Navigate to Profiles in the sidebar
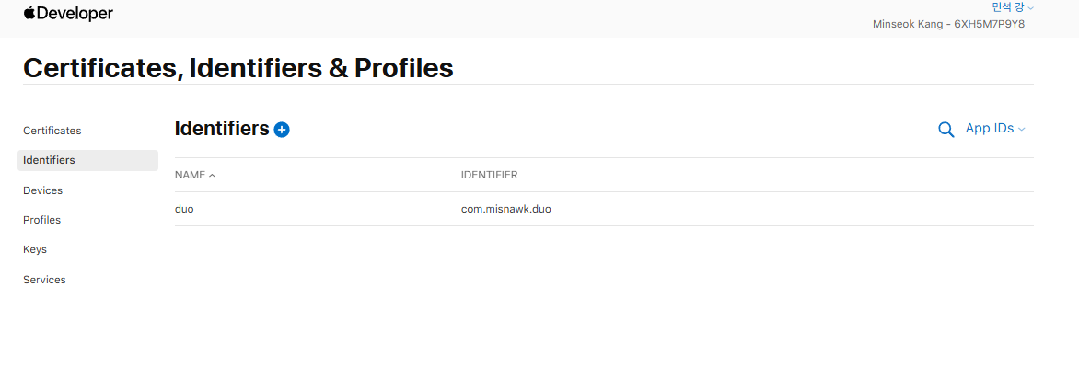The image size is (1079, 391). [42, 220]
